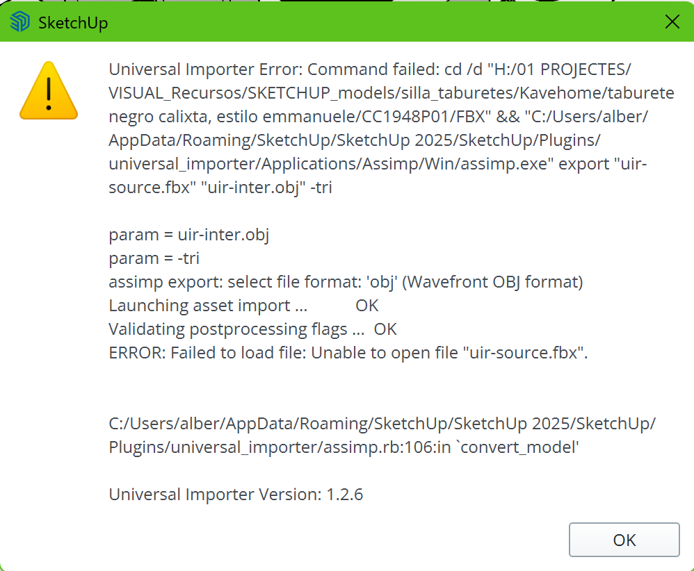
Task: Click the "source.fbx" "uir-inter.obj" -tri line
Action: [220, 188]
